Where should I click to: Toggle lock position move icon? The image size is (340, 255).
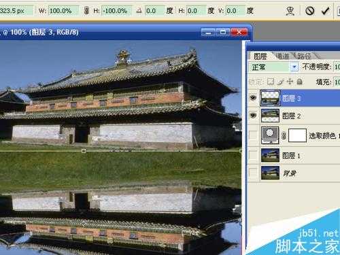tap(290, 82)
